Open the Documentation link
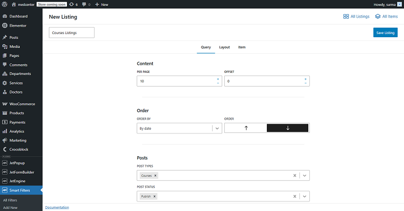The height and width of the screenshot is (211, 404). (57, 207)
